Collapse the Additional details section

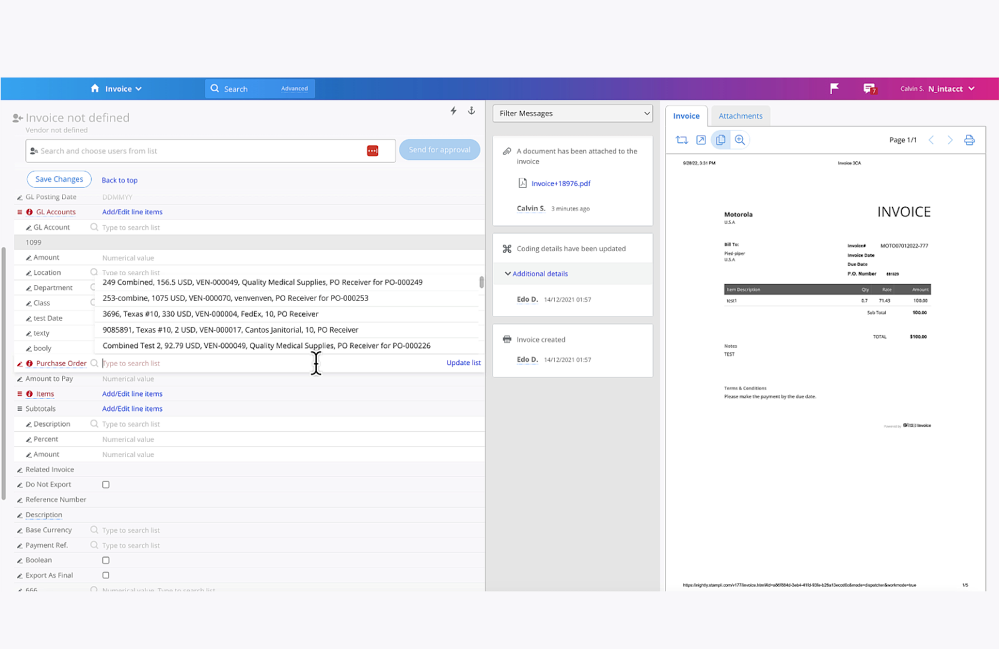click(x=536, y=274)
